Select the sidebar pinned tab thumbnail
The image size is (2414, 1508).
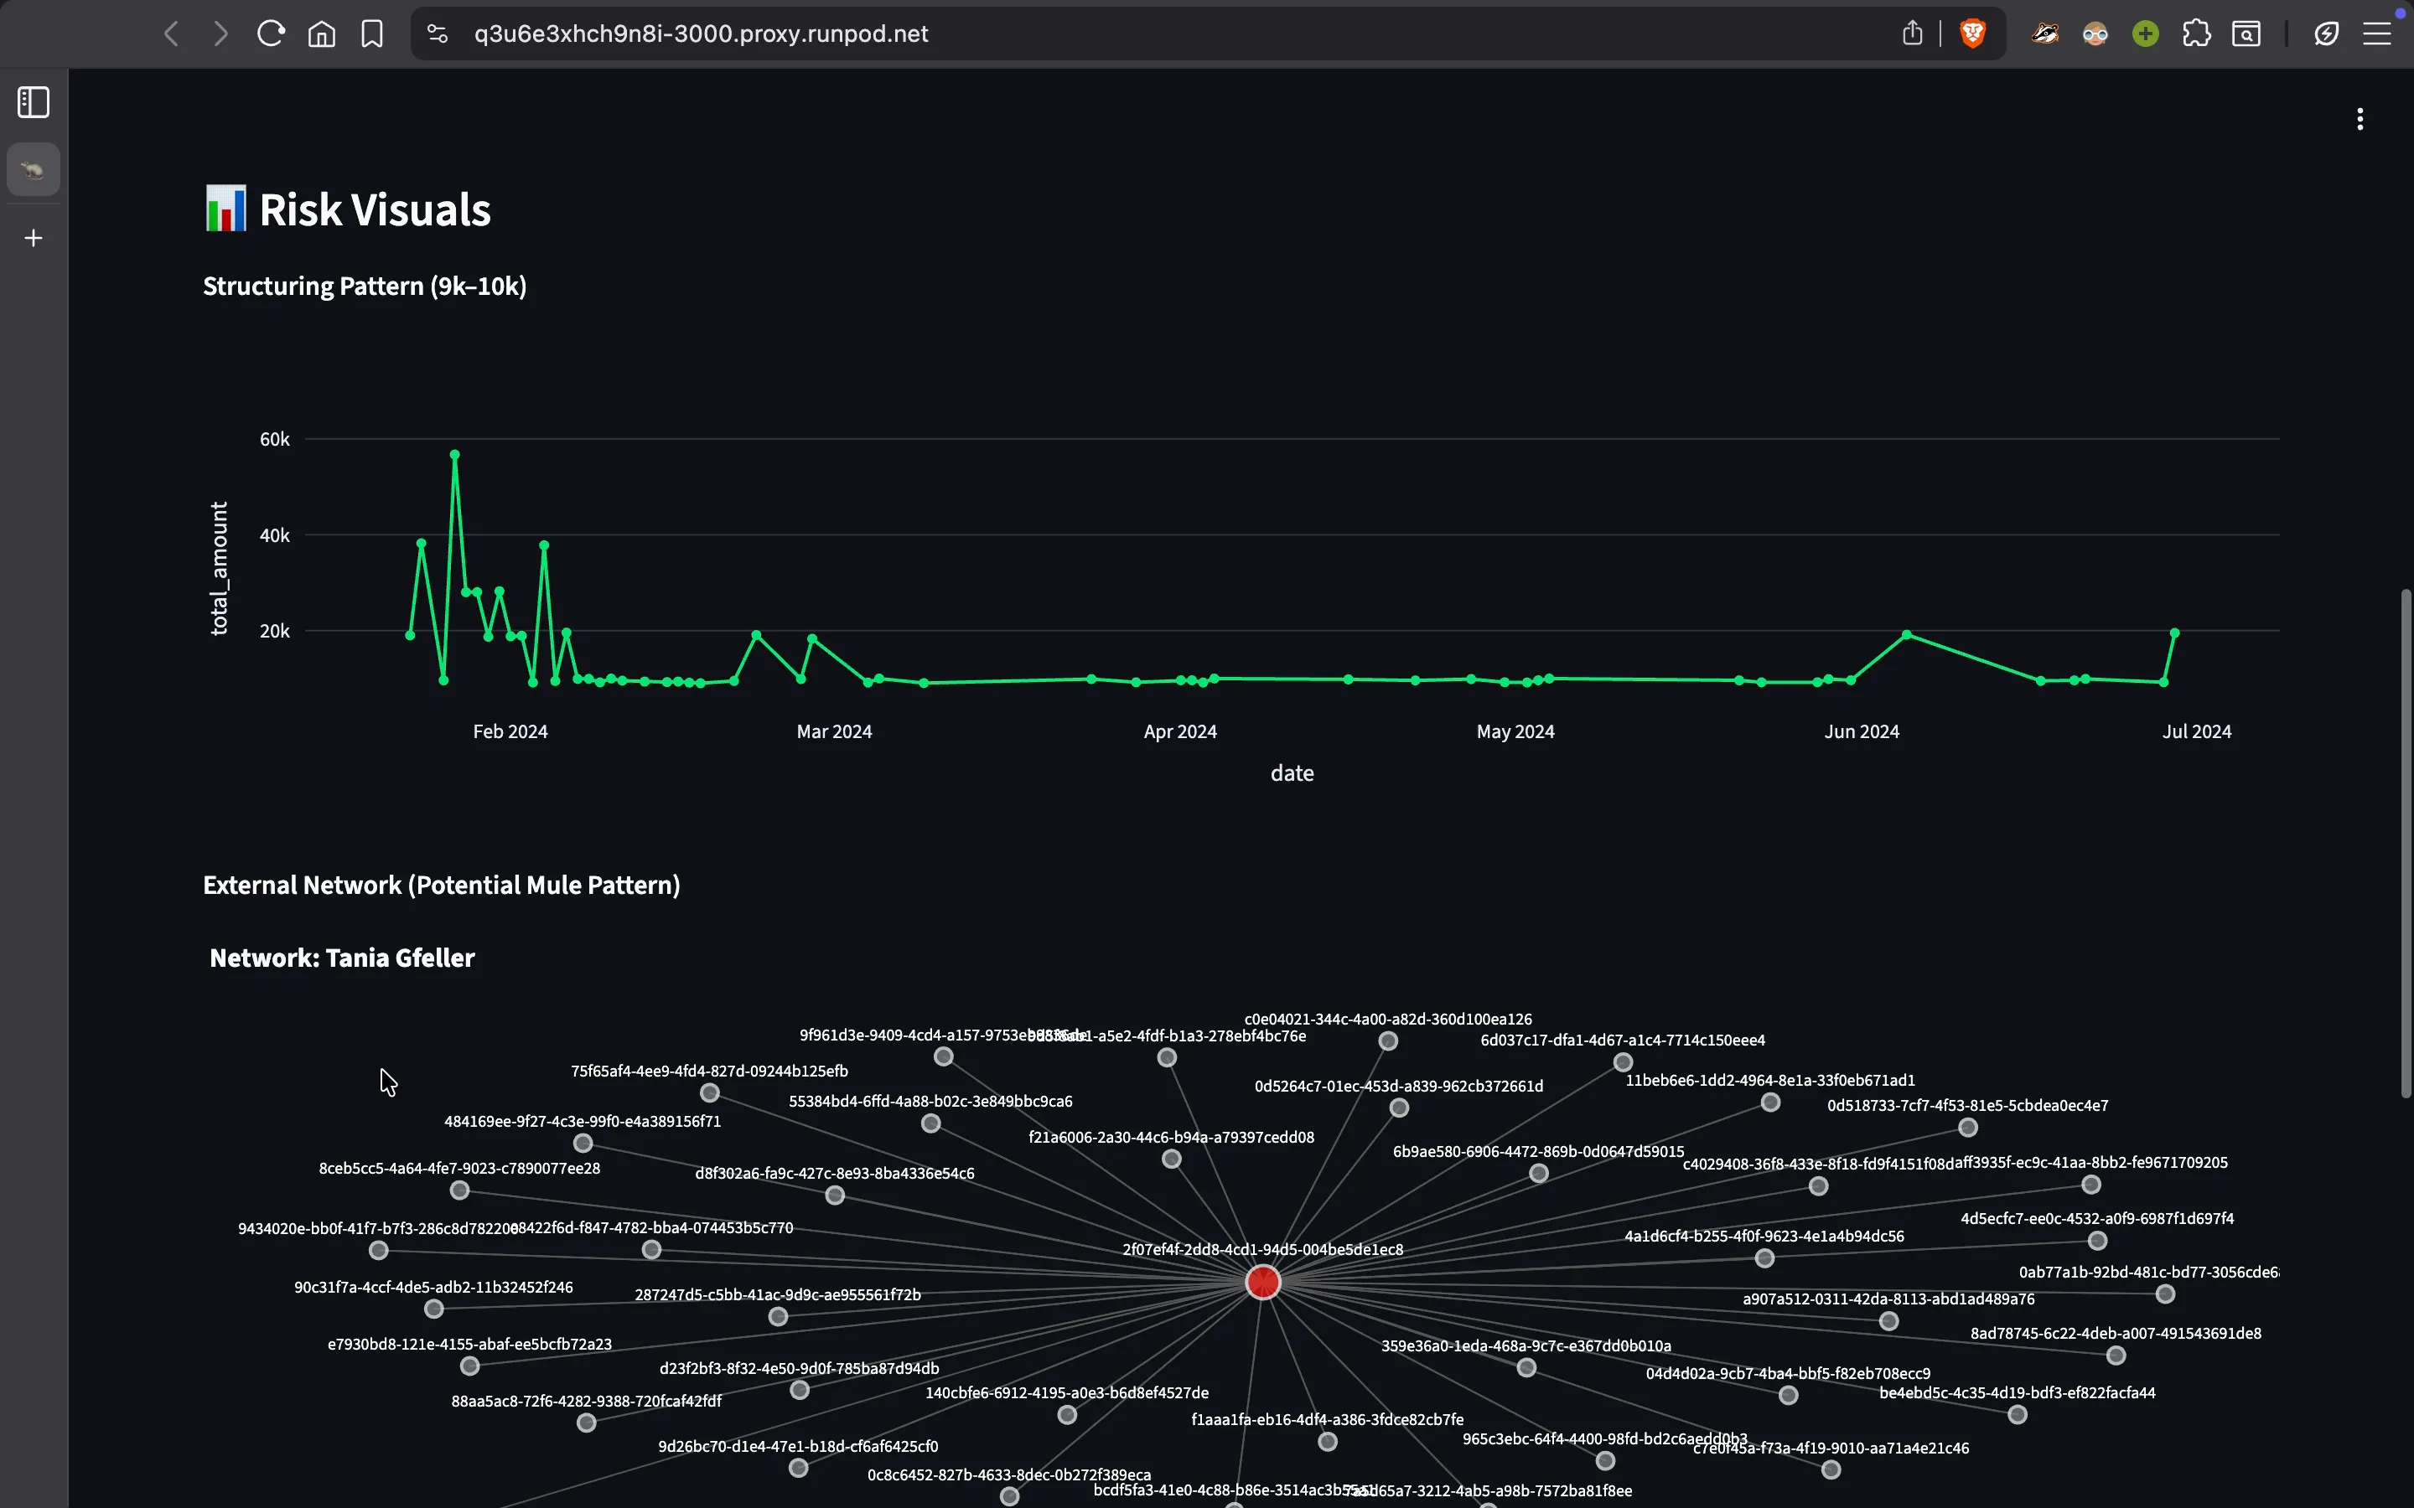[34, 169]
